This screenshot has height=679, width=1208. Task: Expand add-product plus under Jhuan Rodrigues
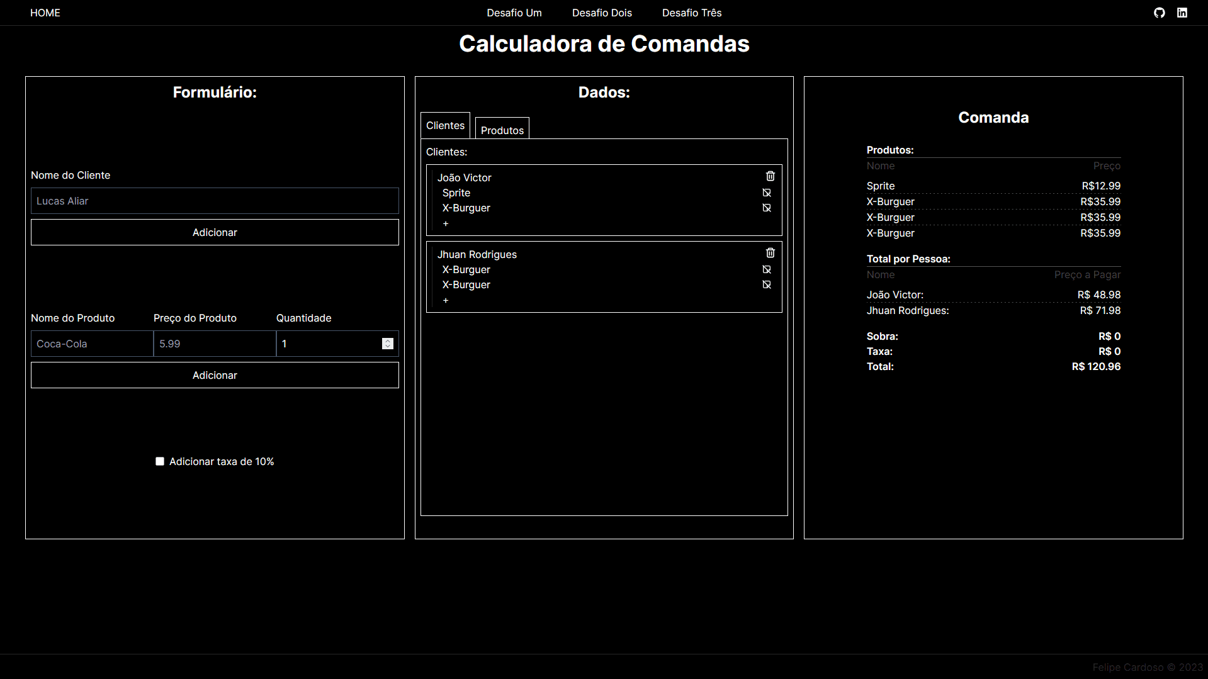click(x=446, y=301)
